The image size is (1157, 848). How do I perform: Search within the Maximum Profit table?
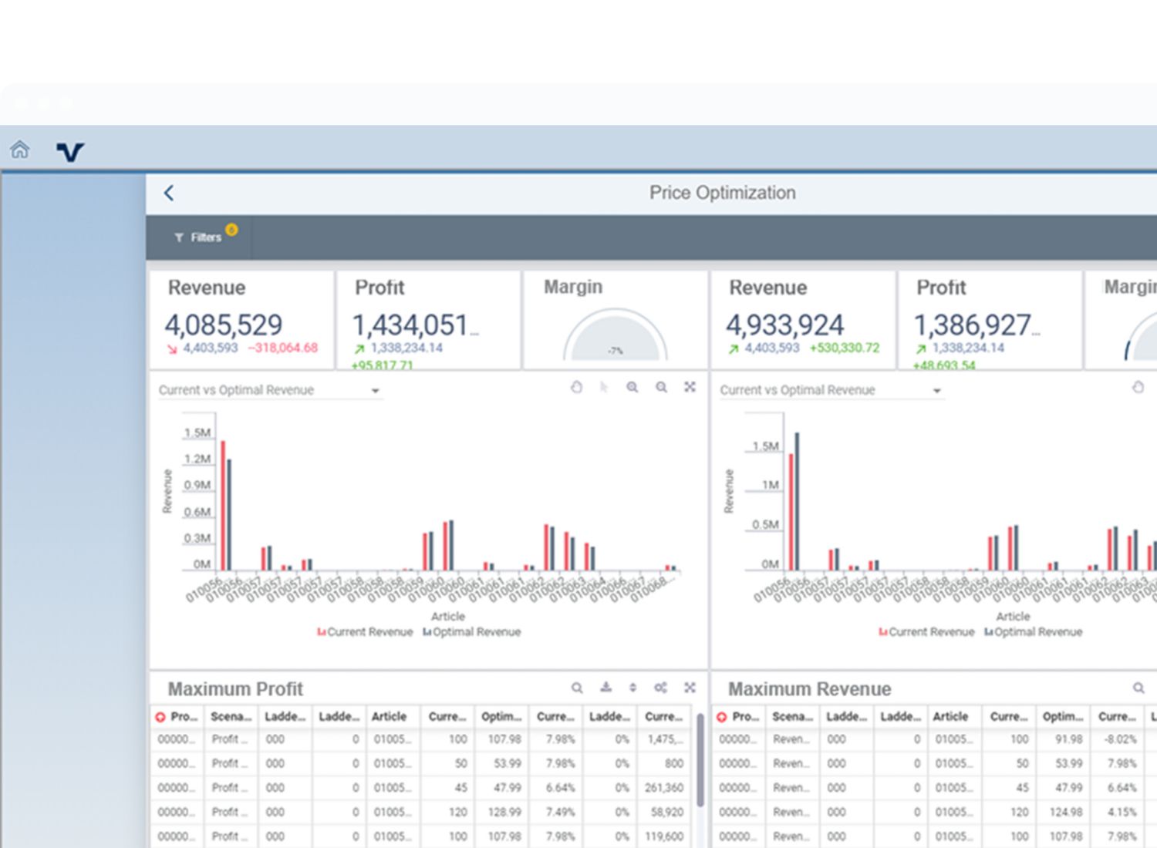577,688
